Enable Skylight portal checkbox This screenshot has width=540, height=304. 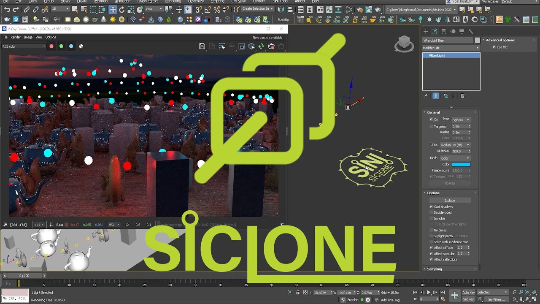(431, 236)
